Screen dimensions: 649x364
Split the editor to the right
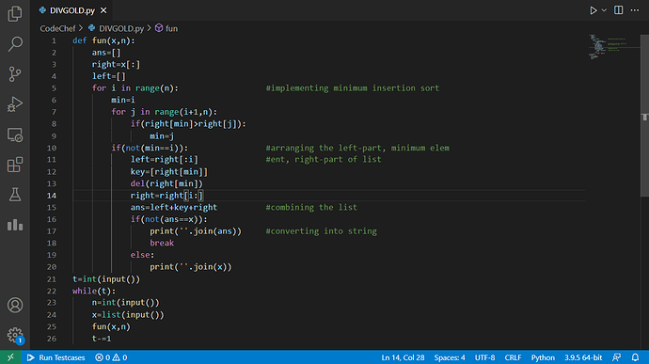pyautogui.click(x=618, y=10)
